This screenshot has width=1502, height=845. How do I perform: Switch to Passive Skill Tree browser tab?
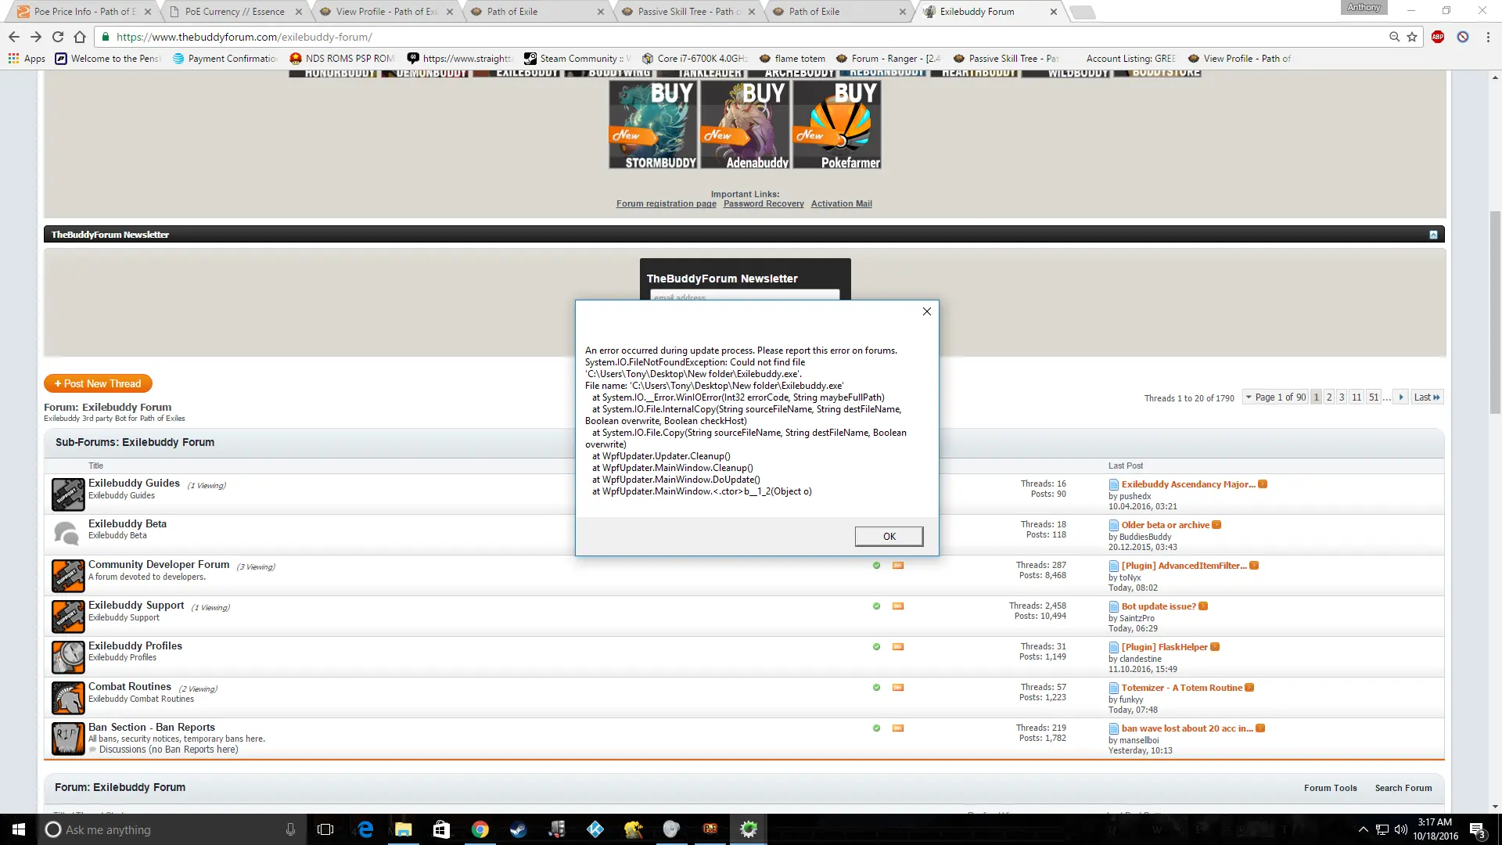pos(687,12)
